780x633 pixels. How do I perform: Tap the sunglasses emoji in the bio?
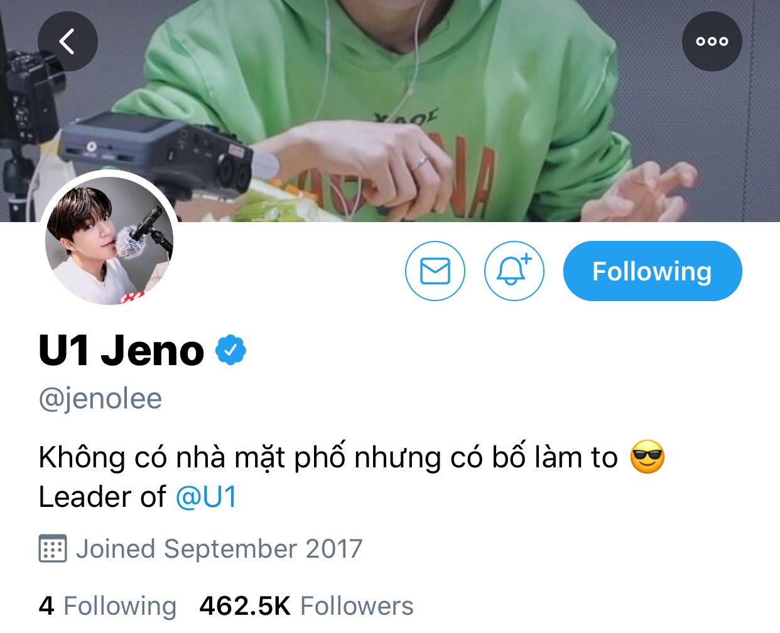pyautogui.click(x=647, y=457)
